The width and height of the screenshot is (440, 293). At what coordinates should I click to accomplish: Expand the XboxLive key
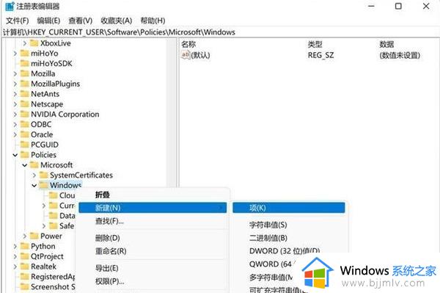[x=25, y=43]
